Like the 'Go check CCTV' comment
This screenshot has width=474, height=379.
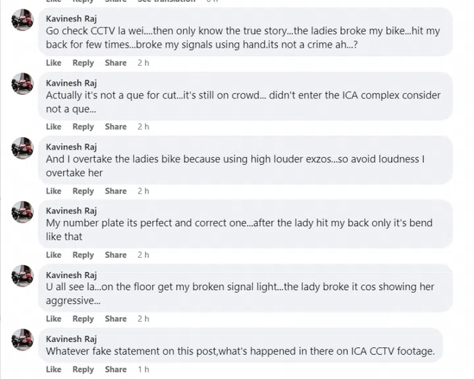(53, 63)
